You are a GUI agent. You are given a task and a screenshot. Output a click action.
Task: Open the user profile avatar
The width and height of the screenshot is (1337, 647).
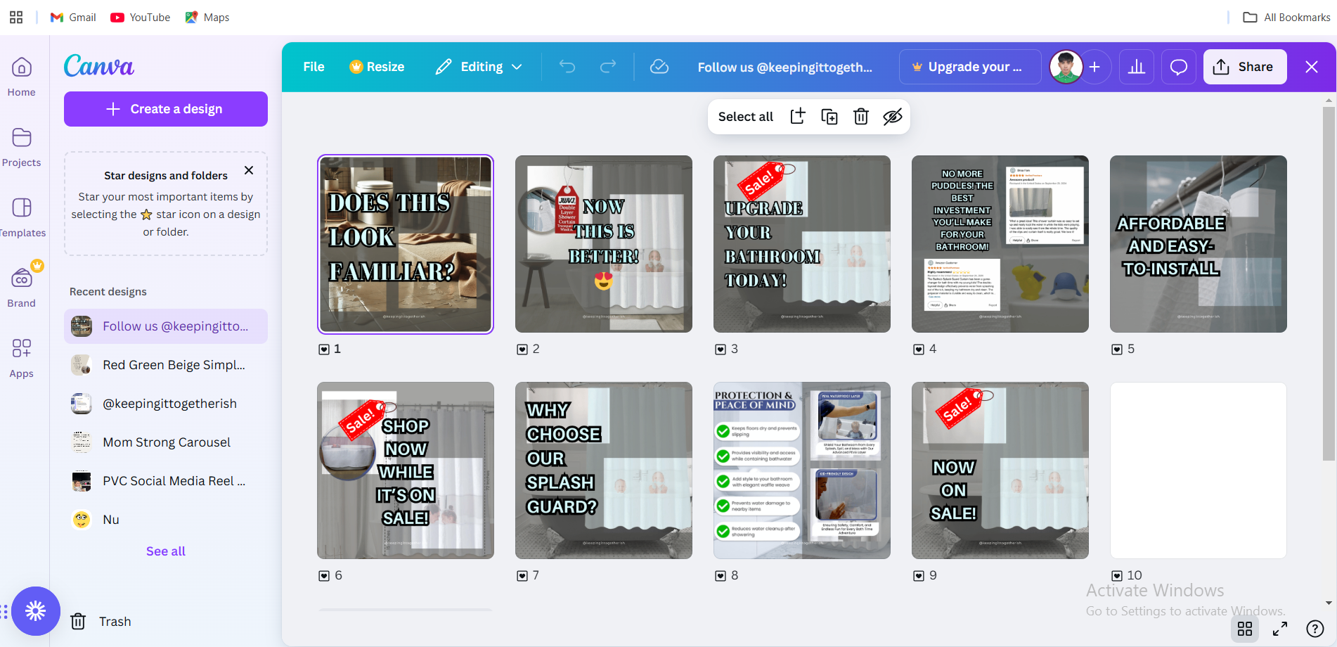[1066, 67]
